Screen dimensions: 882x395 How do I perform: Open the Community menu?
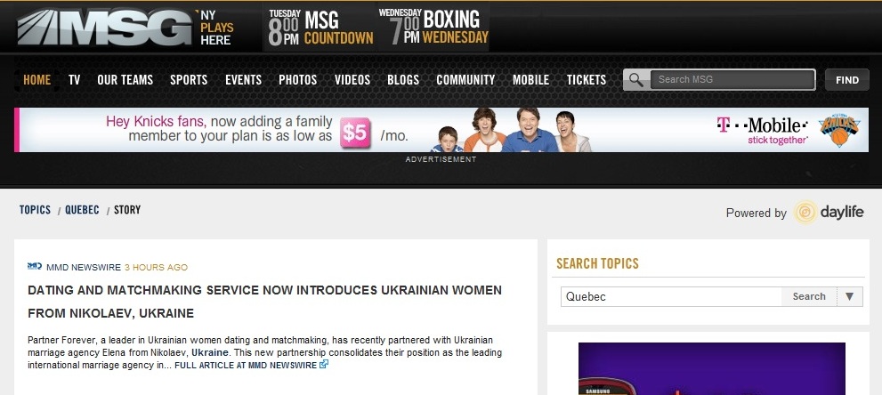coord(465,80)
